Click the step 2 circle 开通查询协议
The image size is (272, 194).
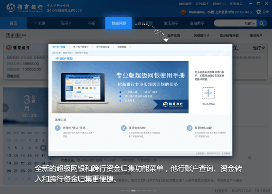[x=124, y=128]
